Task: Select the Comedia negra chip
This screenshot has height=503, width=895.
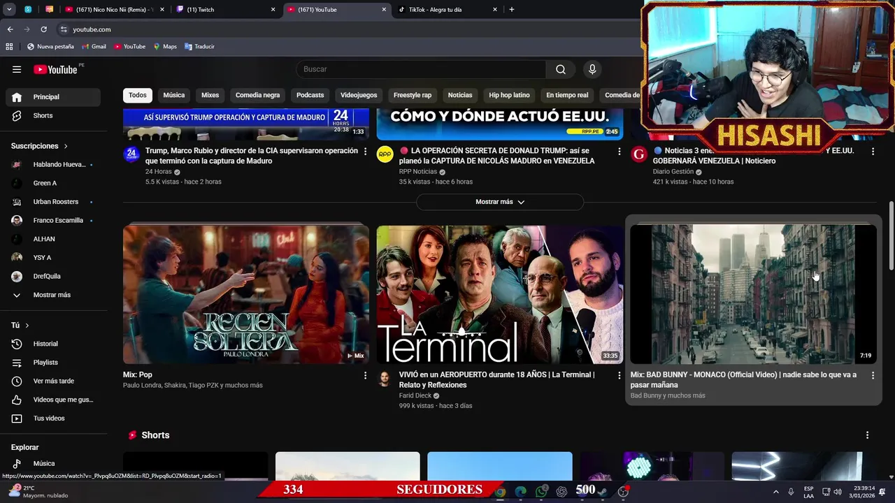Action: [257, 95]
